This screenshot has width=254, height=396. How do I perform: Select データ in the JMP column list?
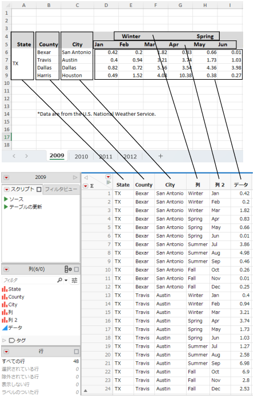click(x=15, y=328)
